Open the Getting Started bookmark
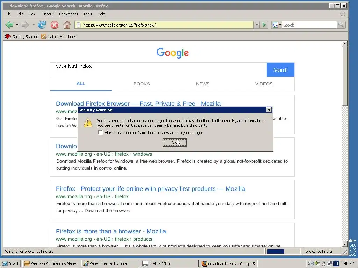The height and width of the screenshot is (268, 358). click(22, 36)
